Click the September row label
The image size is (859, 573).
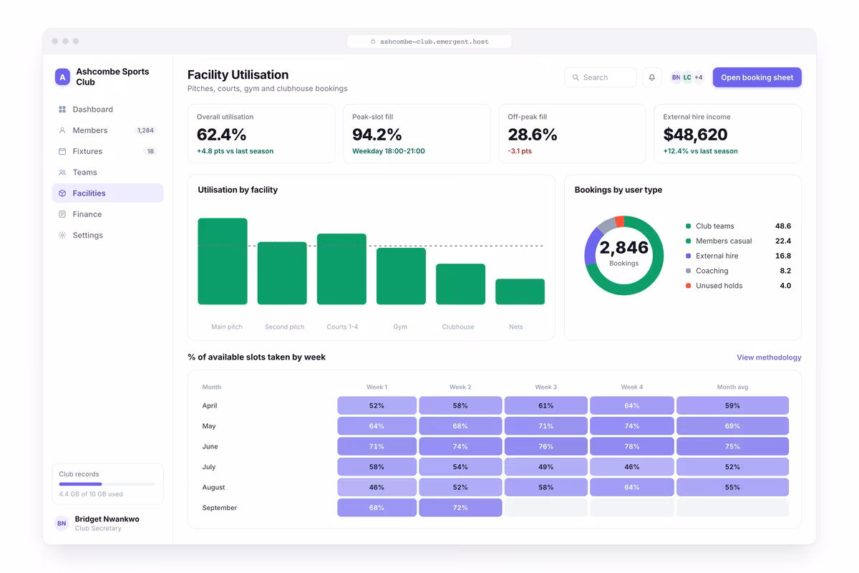pyautogui.click(x=220, y=508)
